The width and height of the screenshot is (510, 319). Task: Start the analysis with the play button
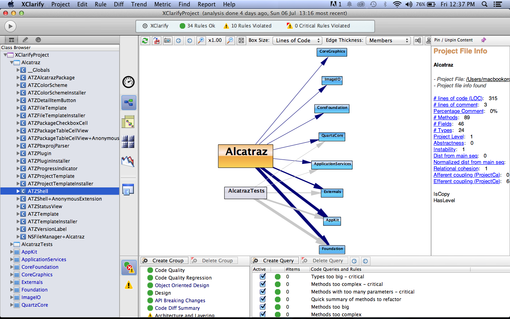[10, 26]
